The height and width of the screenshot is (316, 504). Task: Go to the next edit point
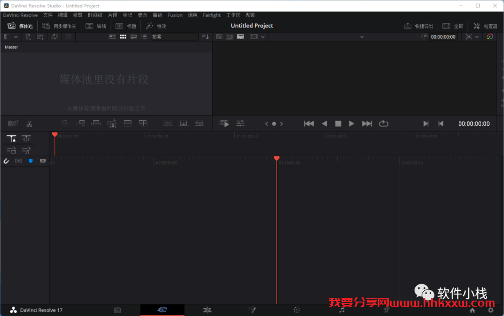pos(426,124)
